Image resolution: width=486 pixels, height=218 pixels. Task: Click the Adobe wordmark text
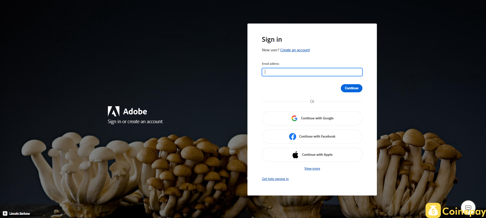[135, 112]
